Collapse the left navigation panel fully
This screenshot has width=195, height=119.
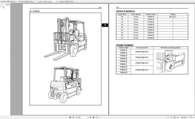(x=7, y=4)
